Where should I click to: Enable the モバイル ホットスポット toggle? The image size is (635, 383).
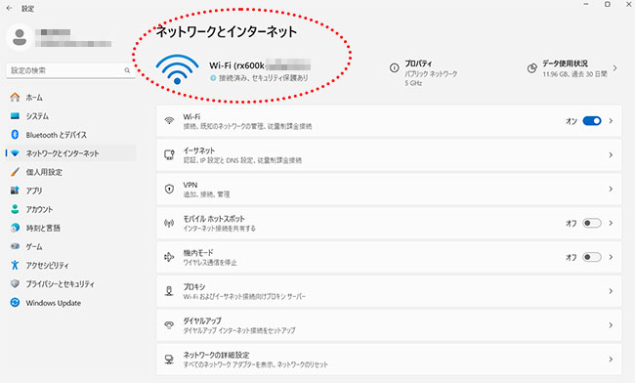[x=592, y=223]
